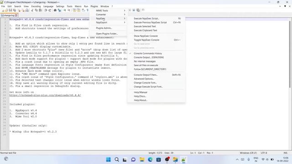The image size is (292, 164).
Task: Click the Windows (CR LF) status field
Action: [248, 153]
